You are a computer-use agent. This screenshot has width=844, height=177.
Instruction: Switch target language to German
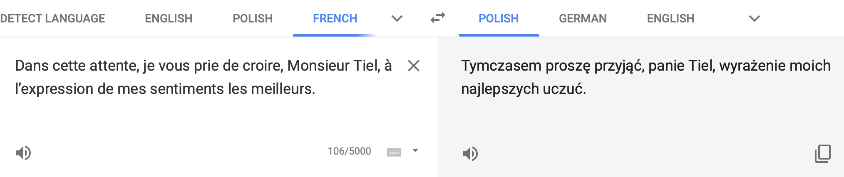583,18
